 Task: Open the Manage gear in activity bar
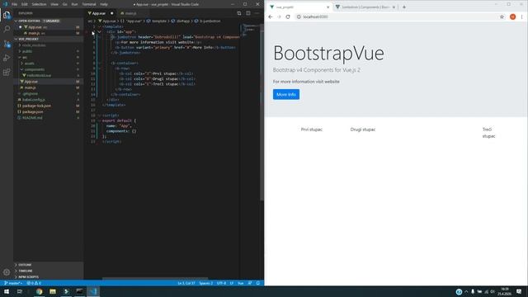pyautogui.click(x=7, y=272)
